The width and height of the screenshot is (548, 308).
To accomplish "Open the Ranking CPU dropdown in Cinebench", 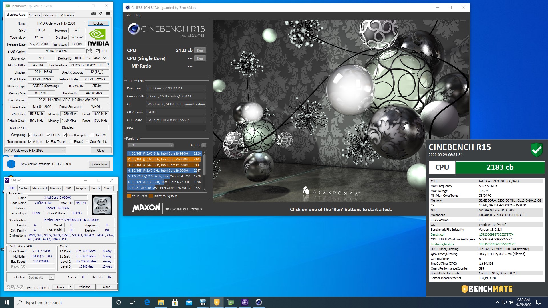I will (x=150, y=145).
